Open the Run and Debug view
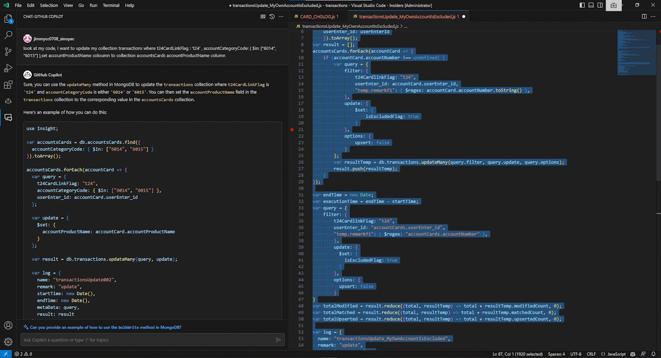This screenshot has height=358, width=661. click(8, 68)
